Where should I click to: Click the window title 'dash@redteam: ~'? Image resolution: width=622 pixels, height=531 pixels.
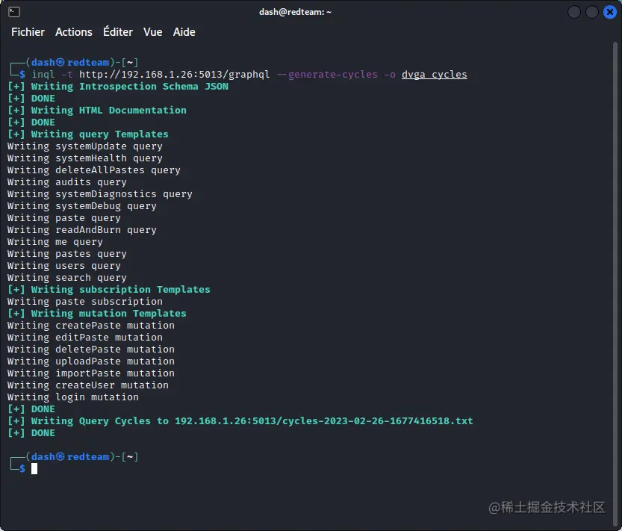[295, 12]
